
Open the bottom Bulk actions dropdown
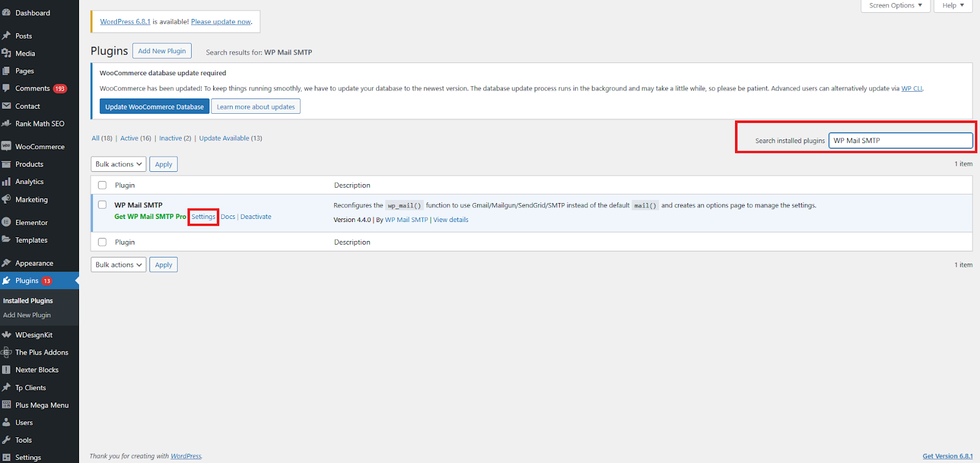tap(118, 265)
